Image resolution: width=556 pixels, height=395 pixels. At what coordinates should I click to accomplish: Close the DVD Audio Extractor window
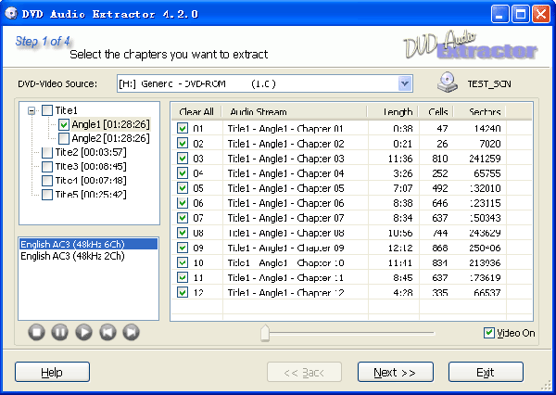pos(541,14)
